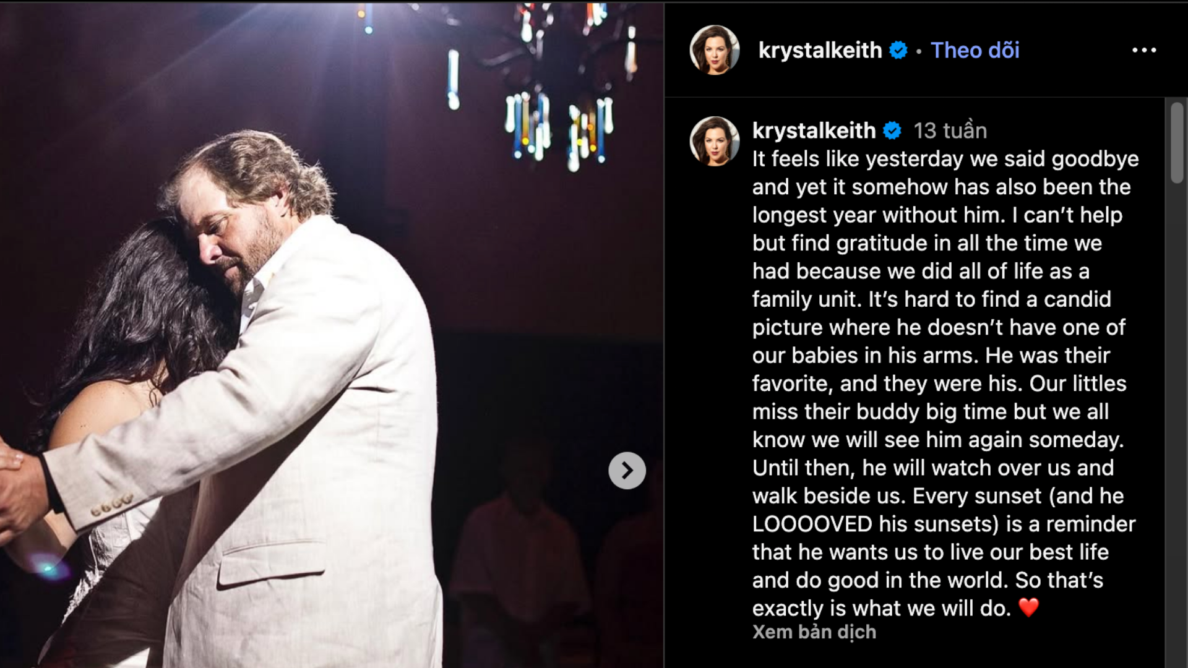The image size is (1188, 668).
Task: Open krystalkeith profile picture in post header
Action: pyautogui.click(x=715, y=50)
